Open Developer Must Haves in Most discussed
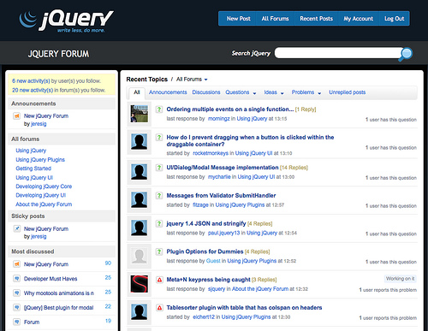This screenshot has width=428, height=331. tap(51, 279)
